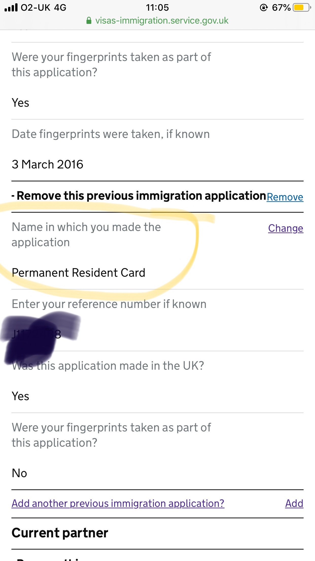Click Change link beside application name

286,228
